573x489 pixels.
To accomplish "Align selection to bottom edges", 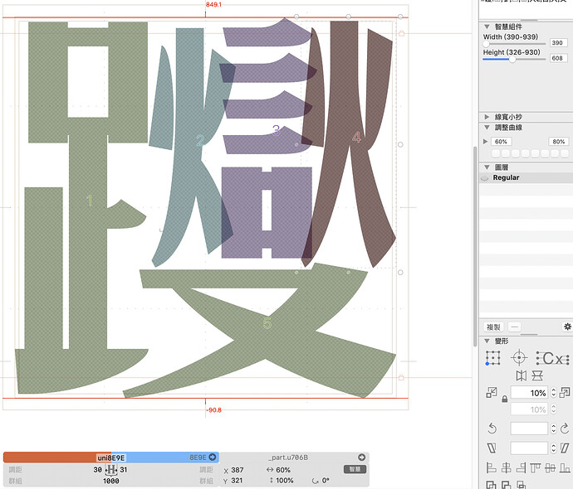I will coord(565,467).
